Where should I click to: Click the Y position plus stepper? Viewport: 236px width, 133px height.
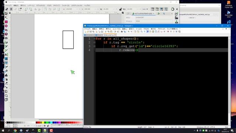(x=98, y=9)
